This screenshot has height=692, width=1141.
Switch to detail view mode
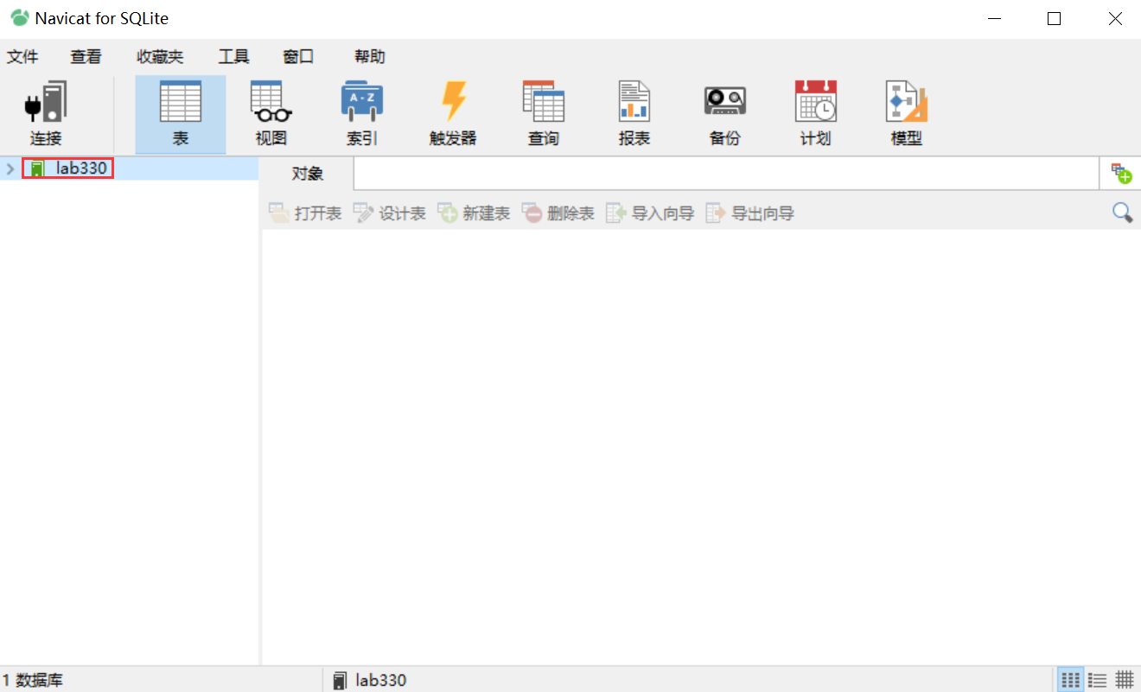[x=1125, y=680]
